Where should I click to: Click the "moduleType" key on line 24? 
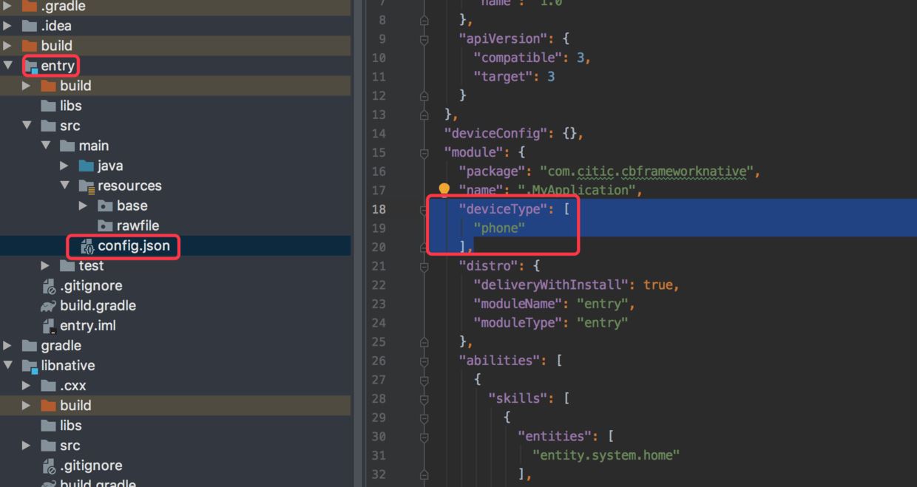[x=518, y=322]
